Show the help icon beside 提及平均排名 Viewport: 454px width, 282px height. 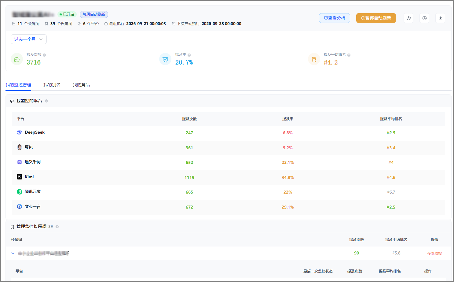click(349, 55)
